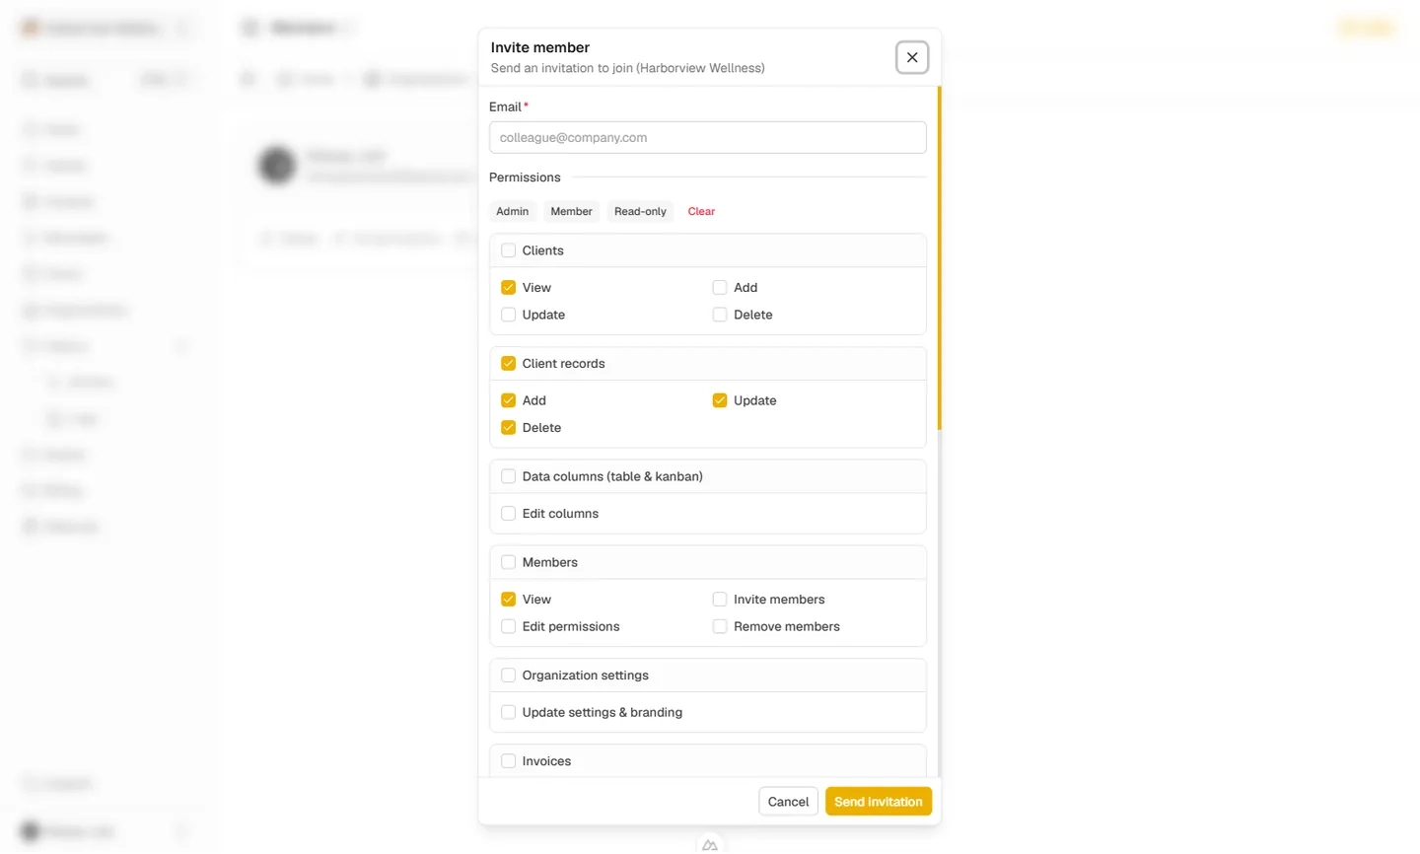The height and width of the screenshot is (854, 1420).
Task: Enable the Remove members permission
Action: pyautogui.click(x=720, y=626)
